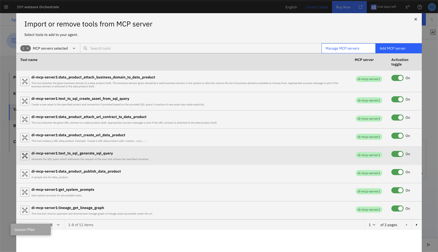Select tool name di-mcp-server1:lineage_get_lineage_graph
This screenshot has width=438, height=252.
[x=68, y=208]
